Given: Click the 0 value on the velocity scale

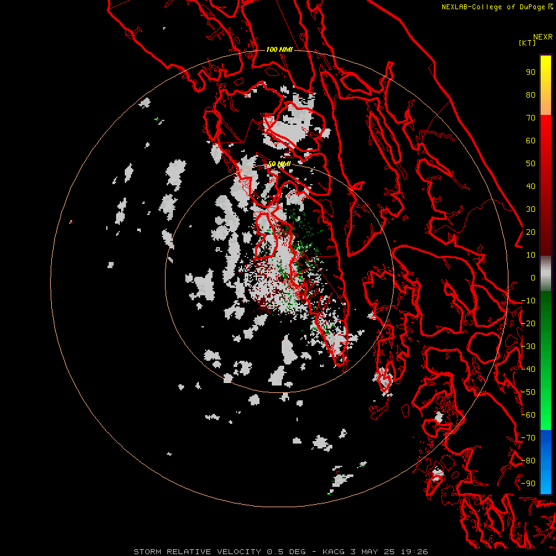Looking at the screenshot, I should coord(533,277).
